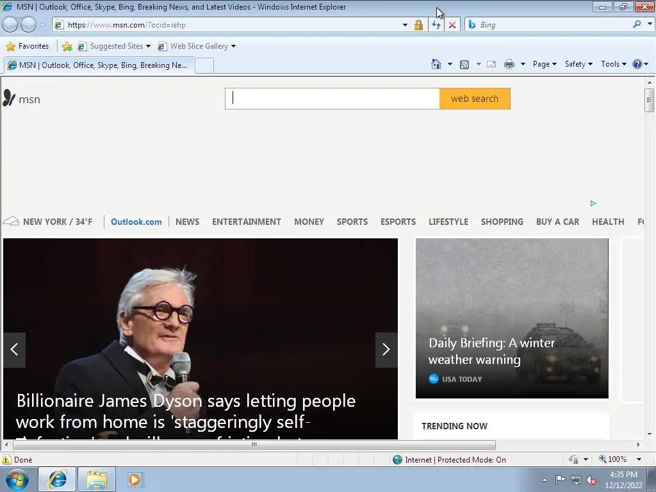Go to the ENTERTAINMENT section
The height and width of the screenshot is (492, 656).
point(247,222)
